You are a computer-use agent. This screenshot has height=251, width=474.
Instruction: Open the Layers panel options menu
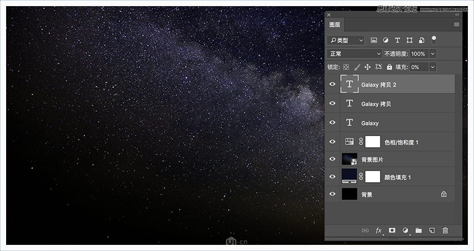pos(457,25)
